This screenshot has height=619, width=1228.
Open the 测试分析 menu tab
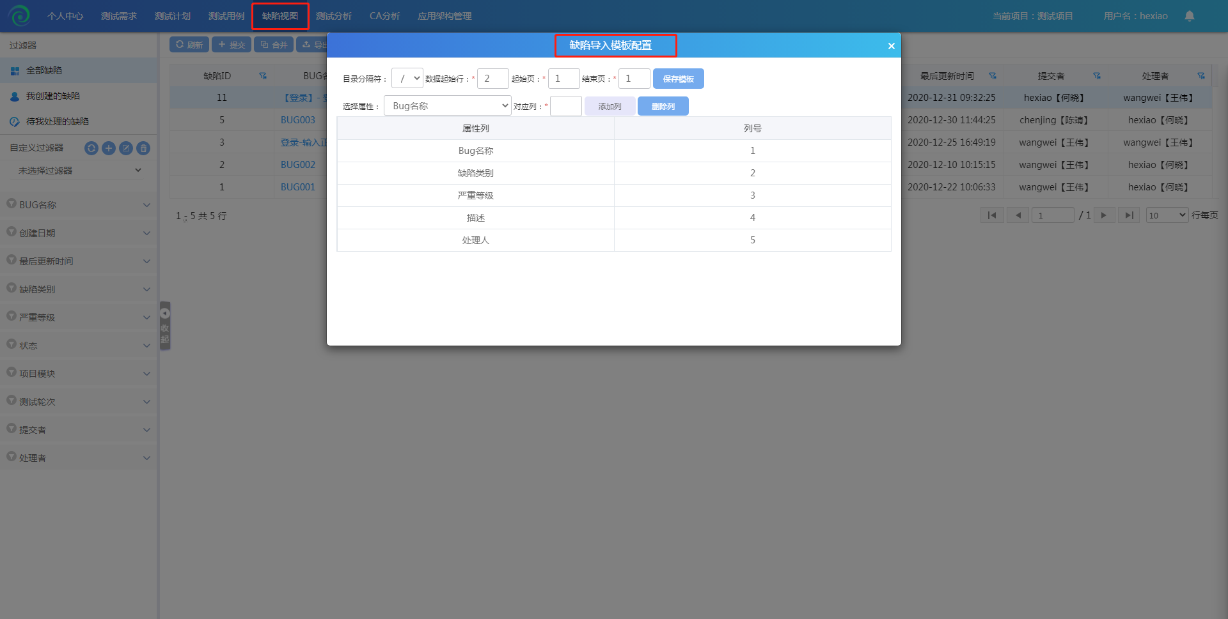point(334,16)
